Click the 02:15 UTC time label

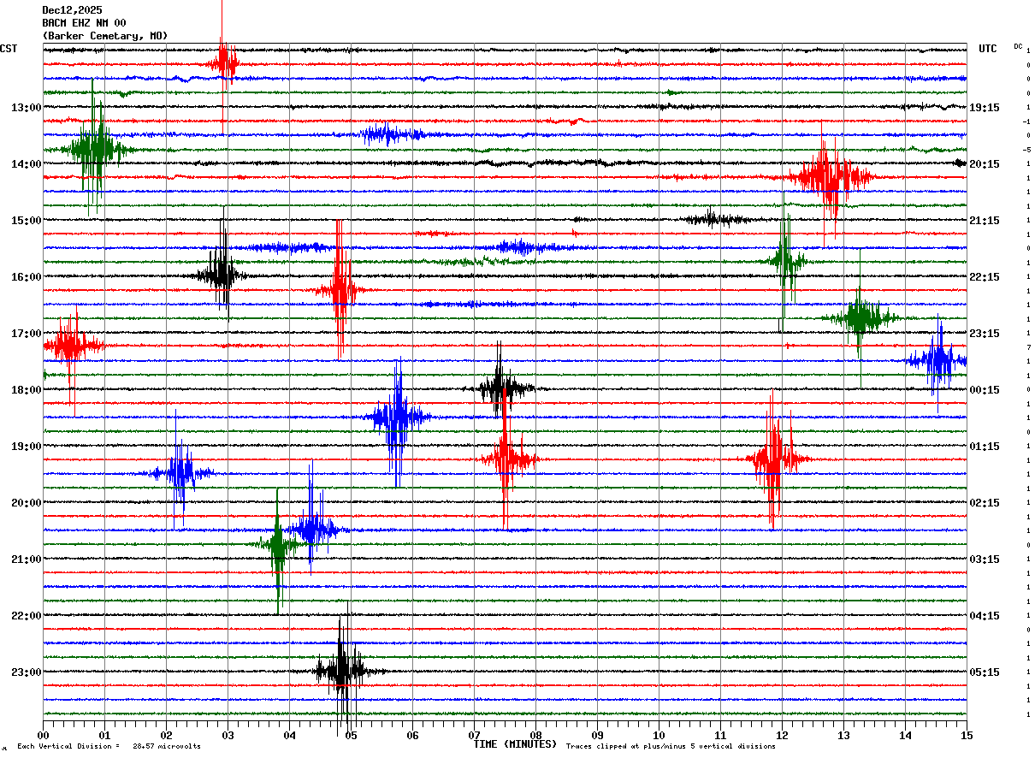[985, 503]
